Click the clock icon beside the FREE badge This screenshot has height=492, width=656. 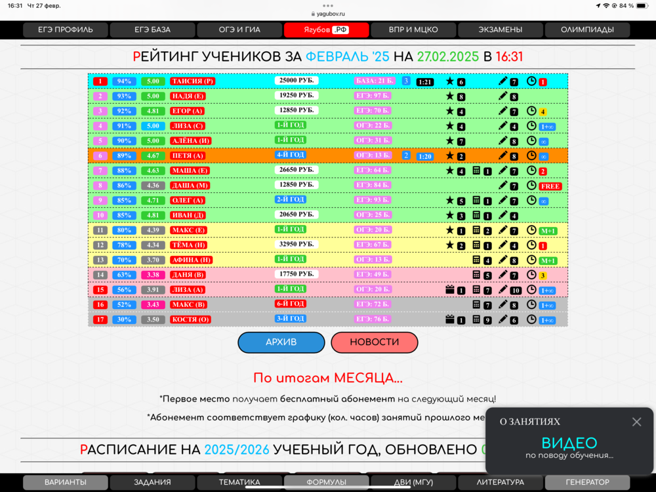tap(531, 186)
